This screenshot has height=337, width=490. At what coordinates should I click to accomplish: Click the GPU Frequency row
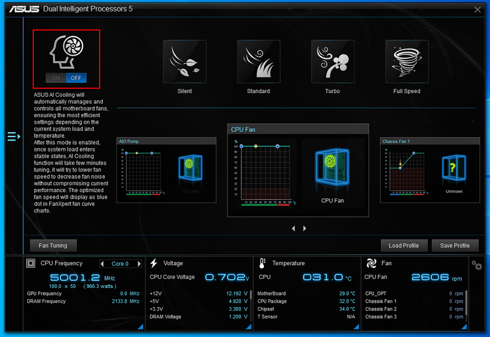click(x=83, y=293)
